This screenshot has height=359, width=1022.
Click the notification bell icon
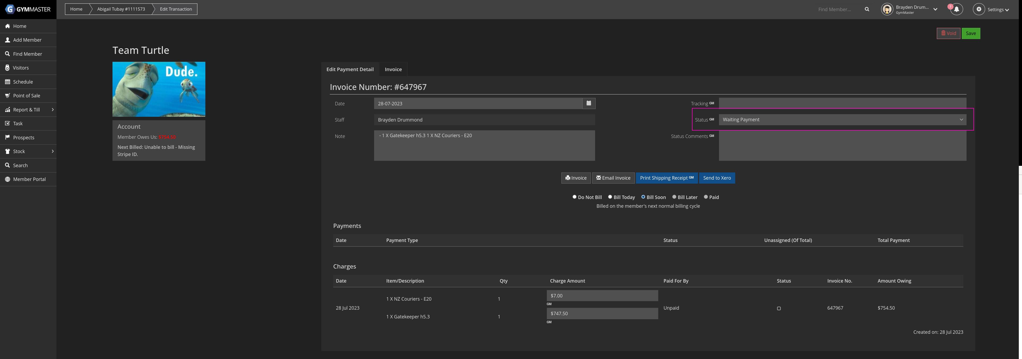[956, 9]
